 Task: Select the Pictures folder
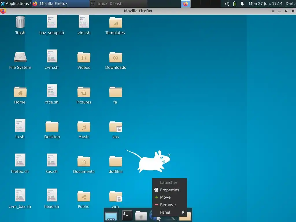click(84, 92)
